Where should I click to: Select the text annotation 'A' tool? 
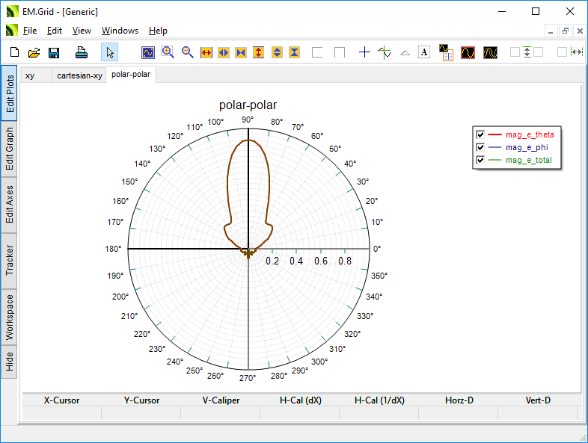pos(424,52)
